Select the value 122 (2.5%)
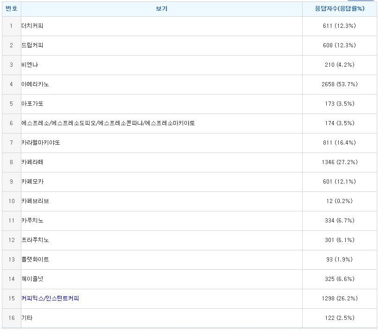This screenshot has height=331, width=380. coord(340,318)
